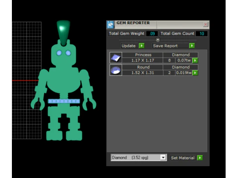Click the 0.019tw weight cell
The width and height of the screenshot is (238, 178).
(x=184, y=73)
